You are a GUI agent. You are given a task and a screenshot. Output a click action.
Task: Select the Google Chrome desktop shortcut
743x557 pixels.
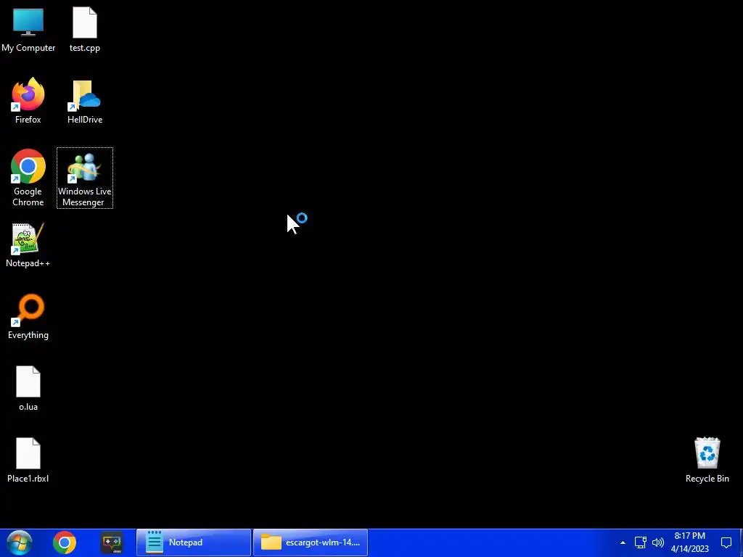pos(28,178)
